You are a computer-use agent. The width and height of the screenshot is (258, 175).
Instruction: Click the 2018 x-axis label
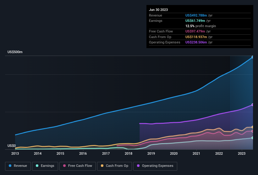[129, 153]
